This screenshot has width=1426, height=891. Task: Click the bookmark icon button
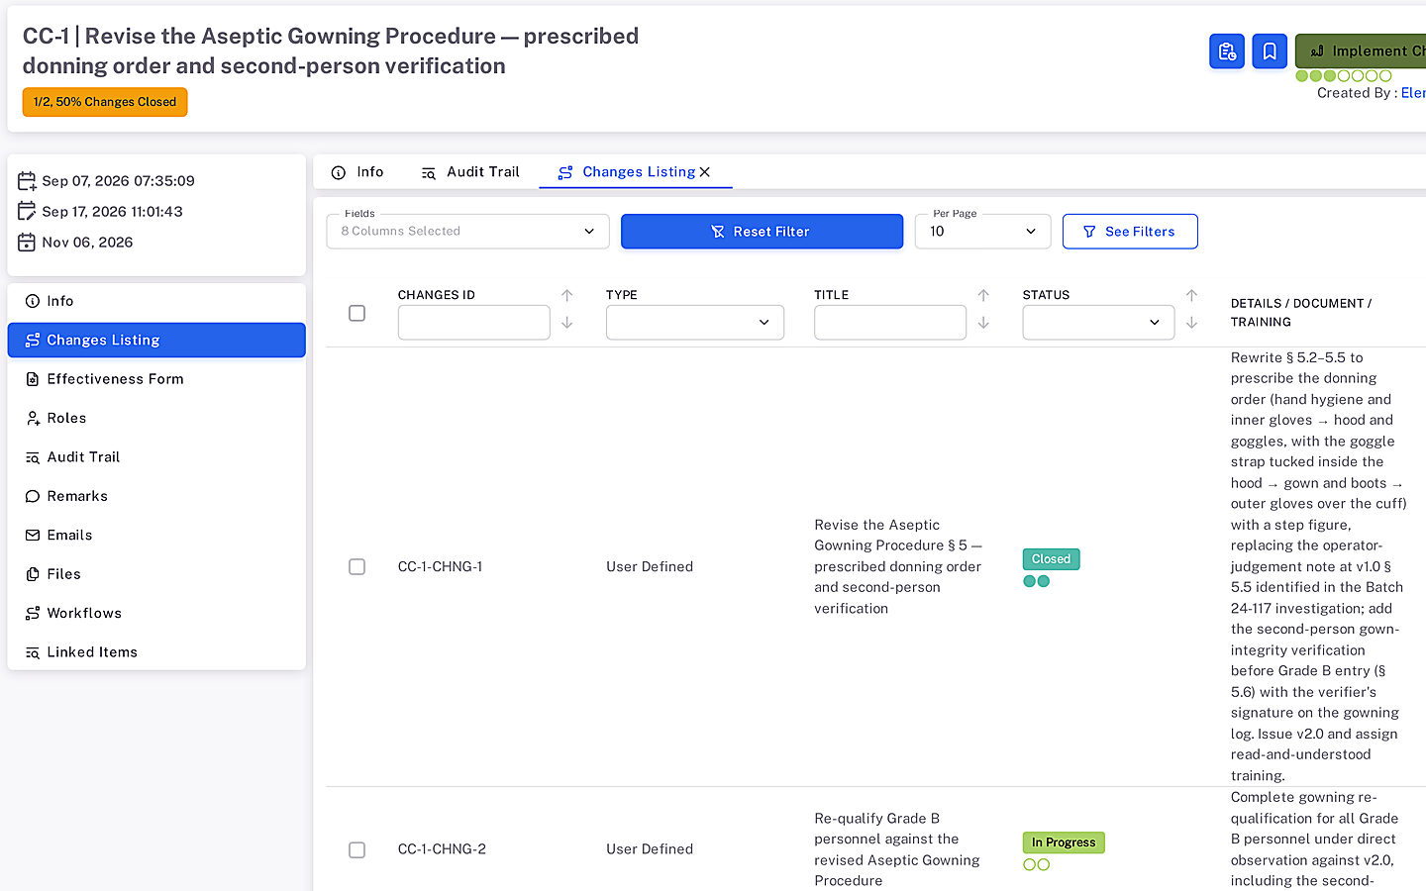[1270, 51]
